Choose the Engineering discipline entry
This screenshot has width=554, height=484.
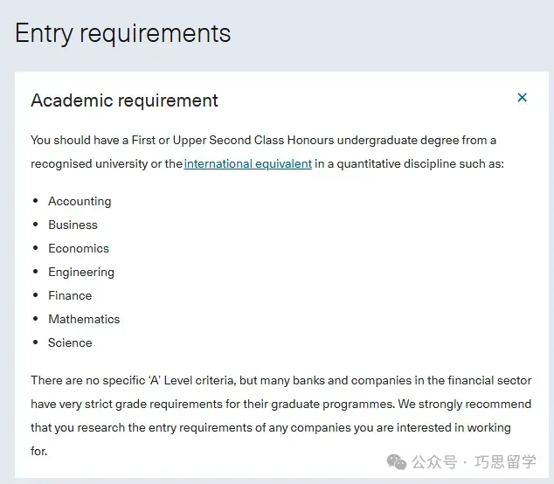click(x=81, y=272)
